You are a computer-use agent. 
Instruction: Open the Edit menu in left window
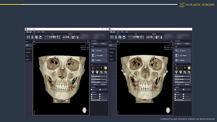click(x=39, y=32)
